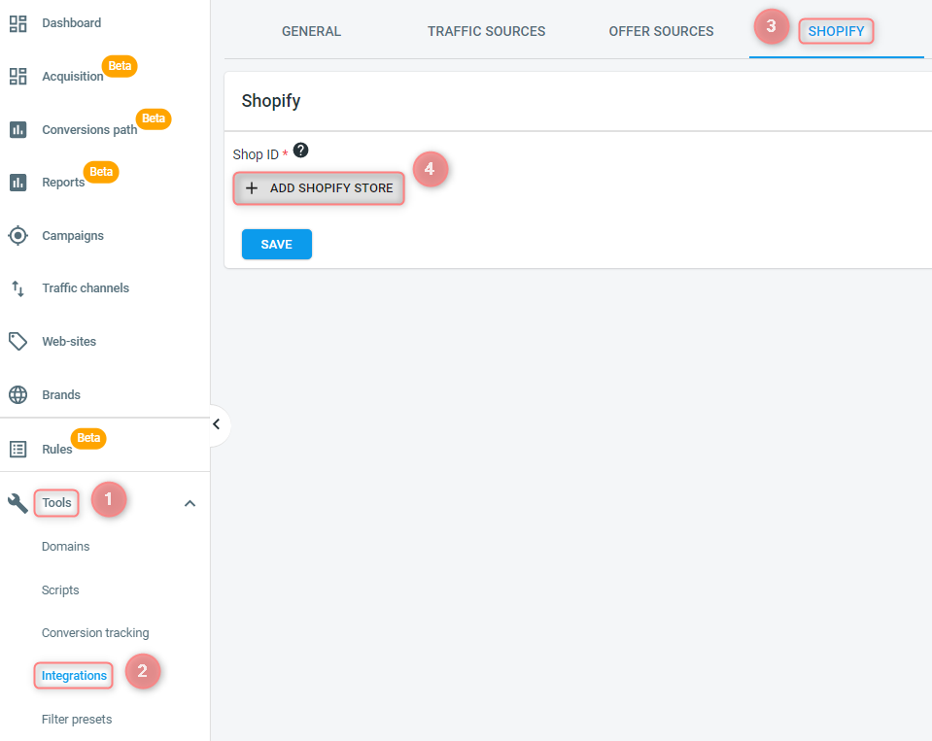Click the Shop ID help question icon

[300, 151]
